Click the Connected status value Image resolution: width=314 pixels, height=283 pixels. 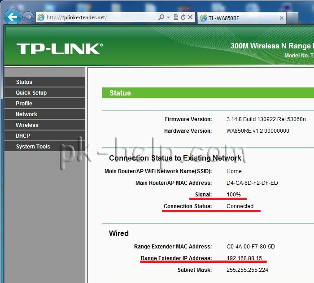[x=240, y=206]
